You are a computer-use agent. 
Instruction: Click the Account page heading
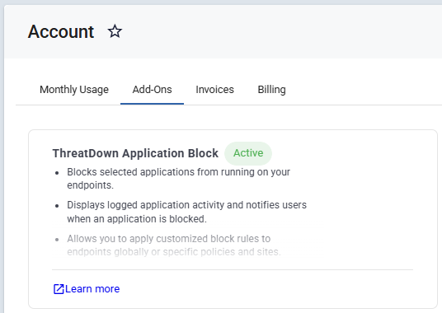61,31
